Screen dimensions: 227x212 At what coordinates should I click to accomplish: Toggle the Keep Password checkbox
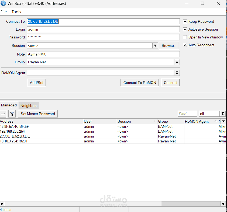[185, 21]
